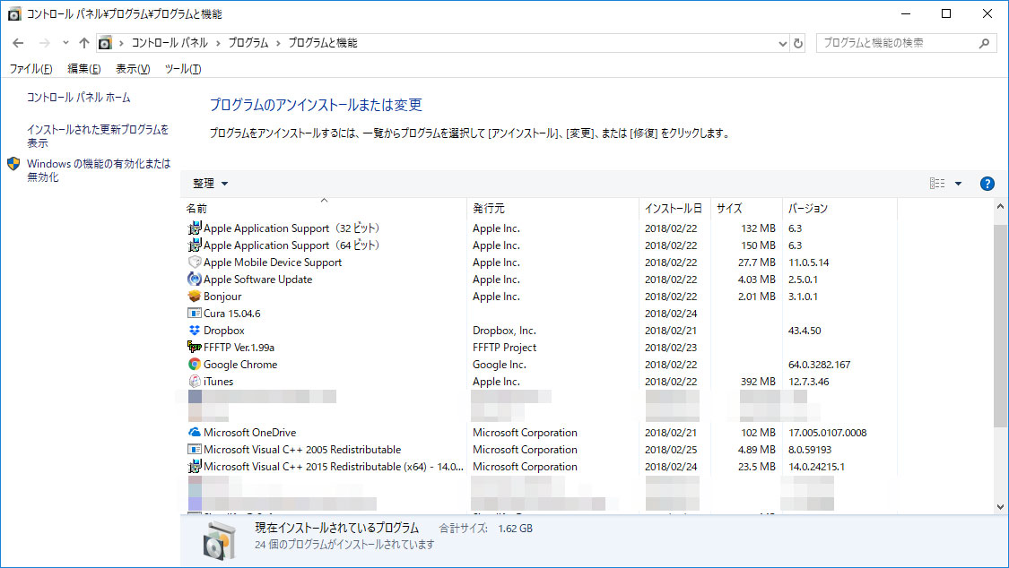Select the Microsoft OneDrive program name

point(249,433)
